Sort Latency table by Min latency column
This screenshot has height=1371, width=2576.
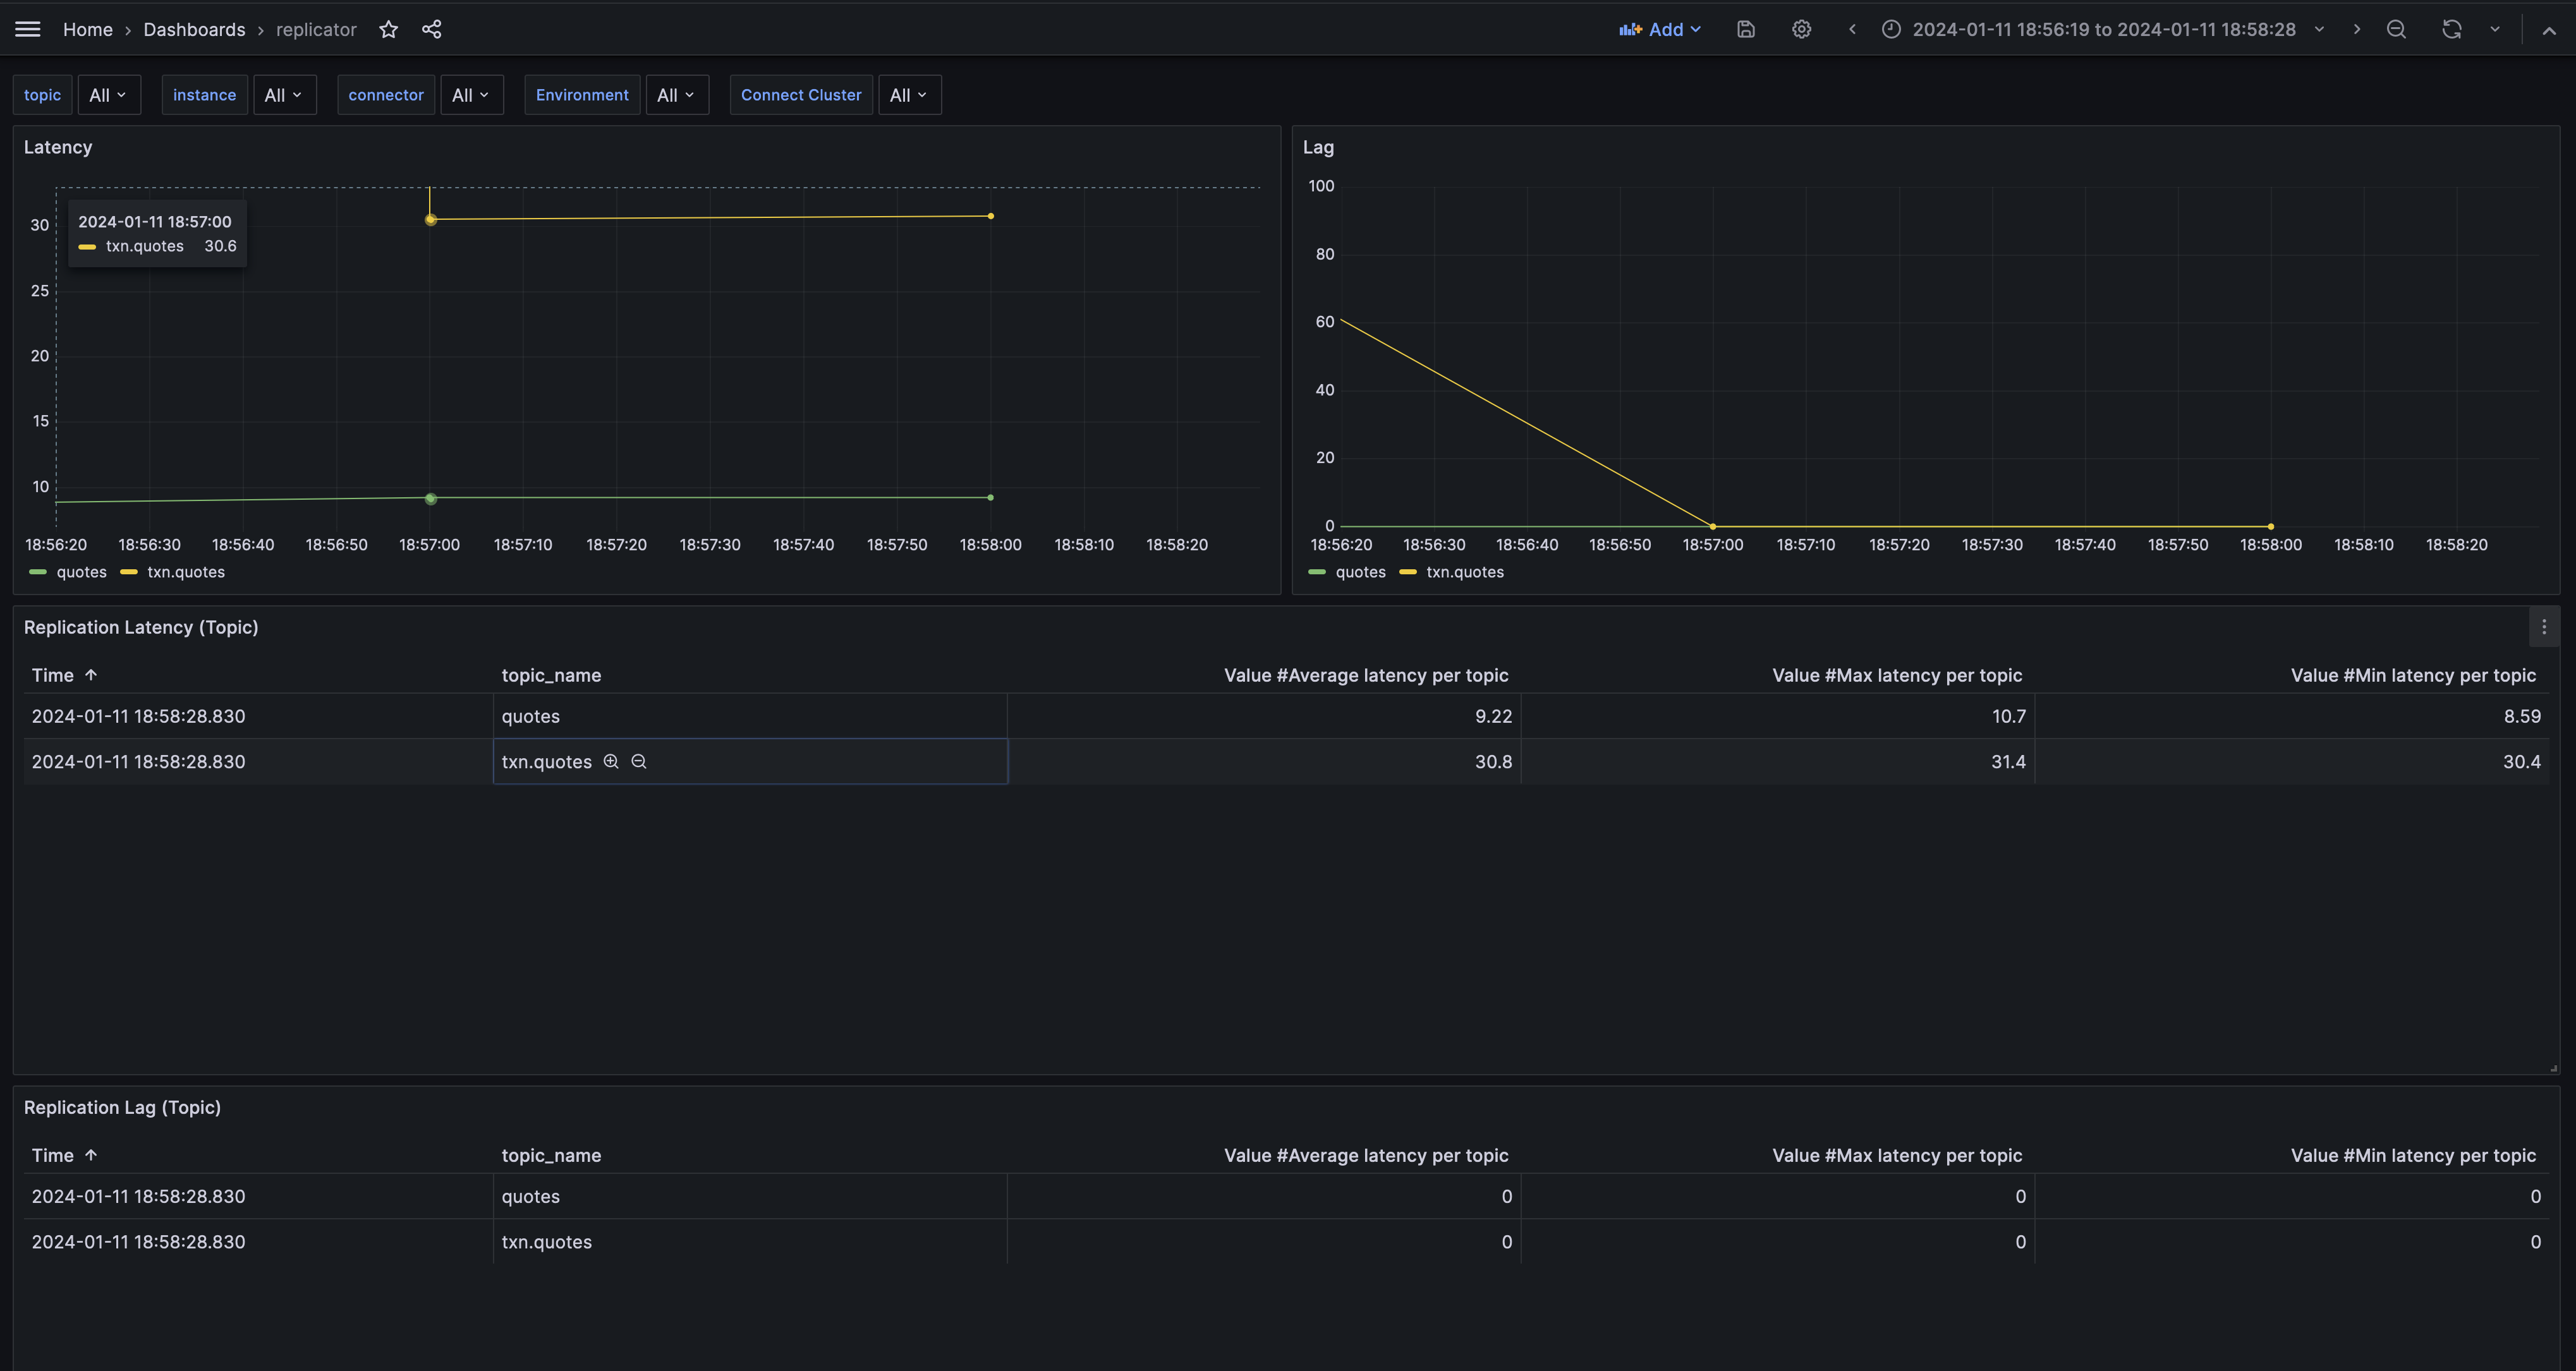2413,675
